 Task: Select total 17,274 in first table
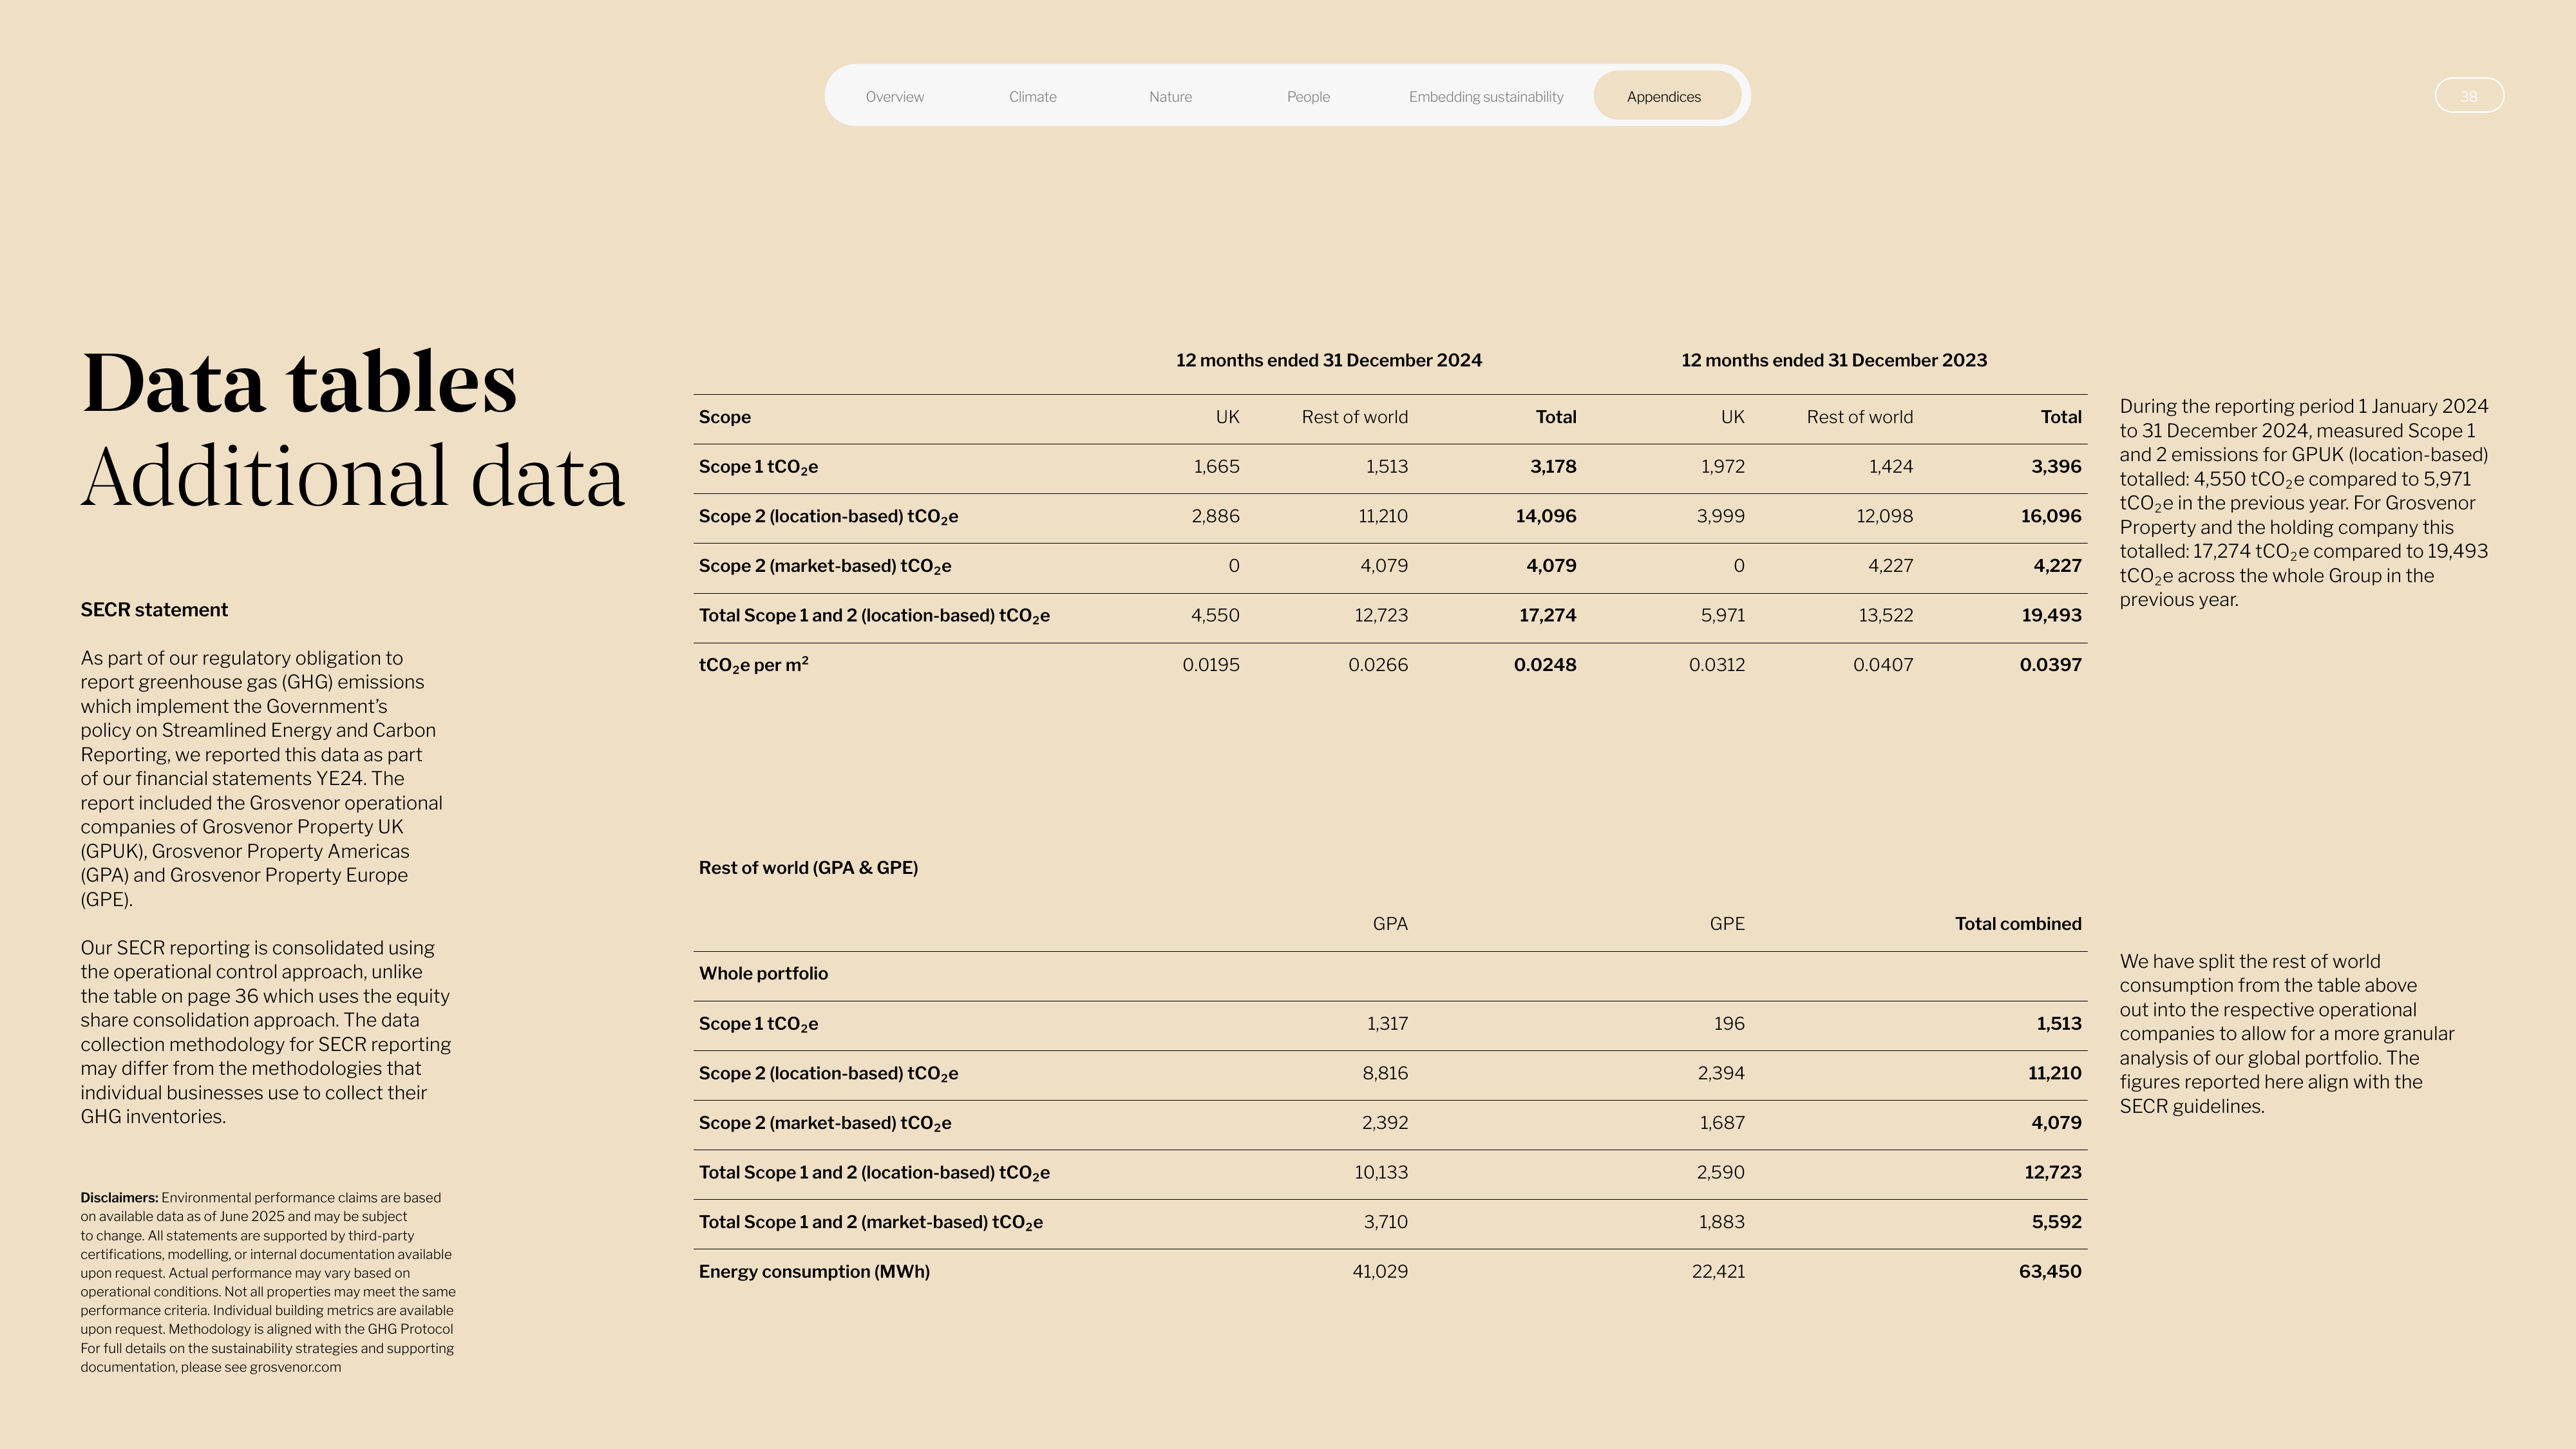tap(1548, 615)
